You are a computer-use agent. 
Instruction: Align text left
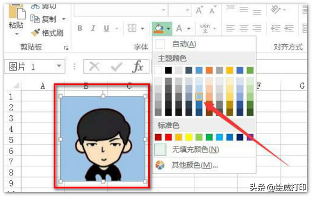tap(230, 29)
